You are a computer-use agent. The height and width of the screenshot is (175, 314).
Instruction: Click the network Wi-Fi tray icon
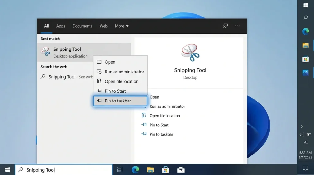point(306,143)
